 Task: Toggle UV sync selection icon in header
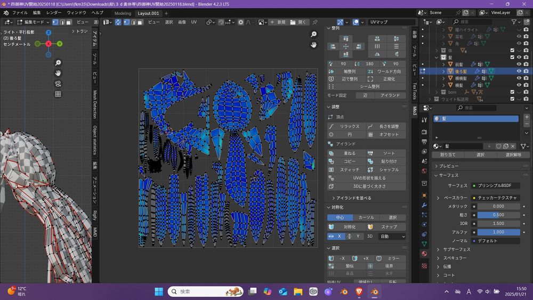click(118, 22)
